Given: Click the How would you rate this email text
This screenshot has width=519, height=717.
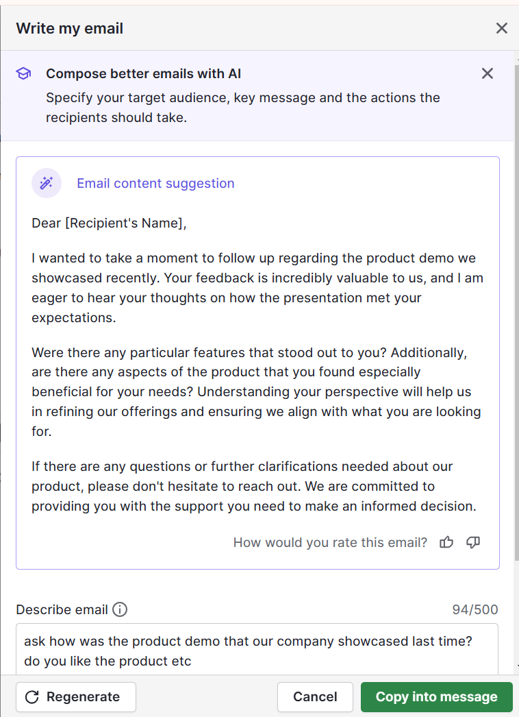Looking at the screenshot, I should [x=329, y=542].
